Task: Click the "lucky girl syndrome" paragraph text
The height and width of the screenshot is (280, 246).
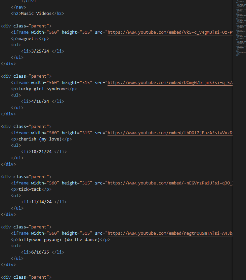Action: (x=42, y=89)
